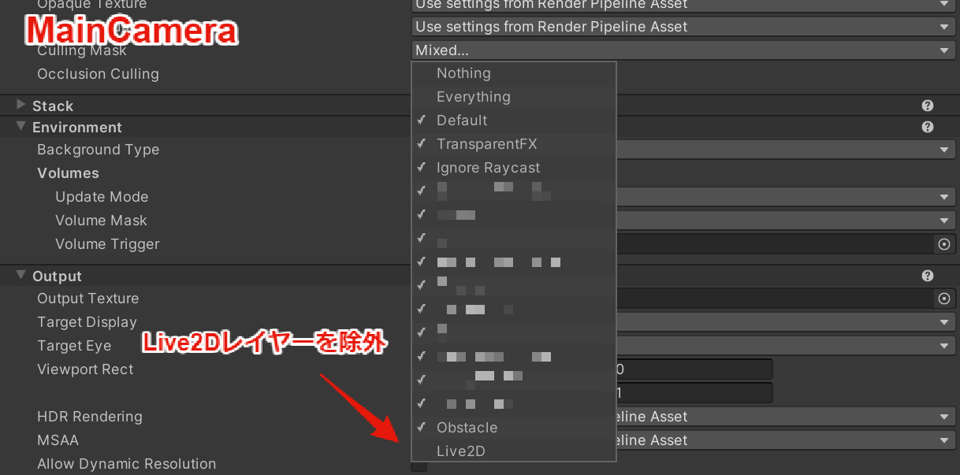Open the object picker for Volume Trigger
This screenshot has height=475, width=960.
click(944, 244)
